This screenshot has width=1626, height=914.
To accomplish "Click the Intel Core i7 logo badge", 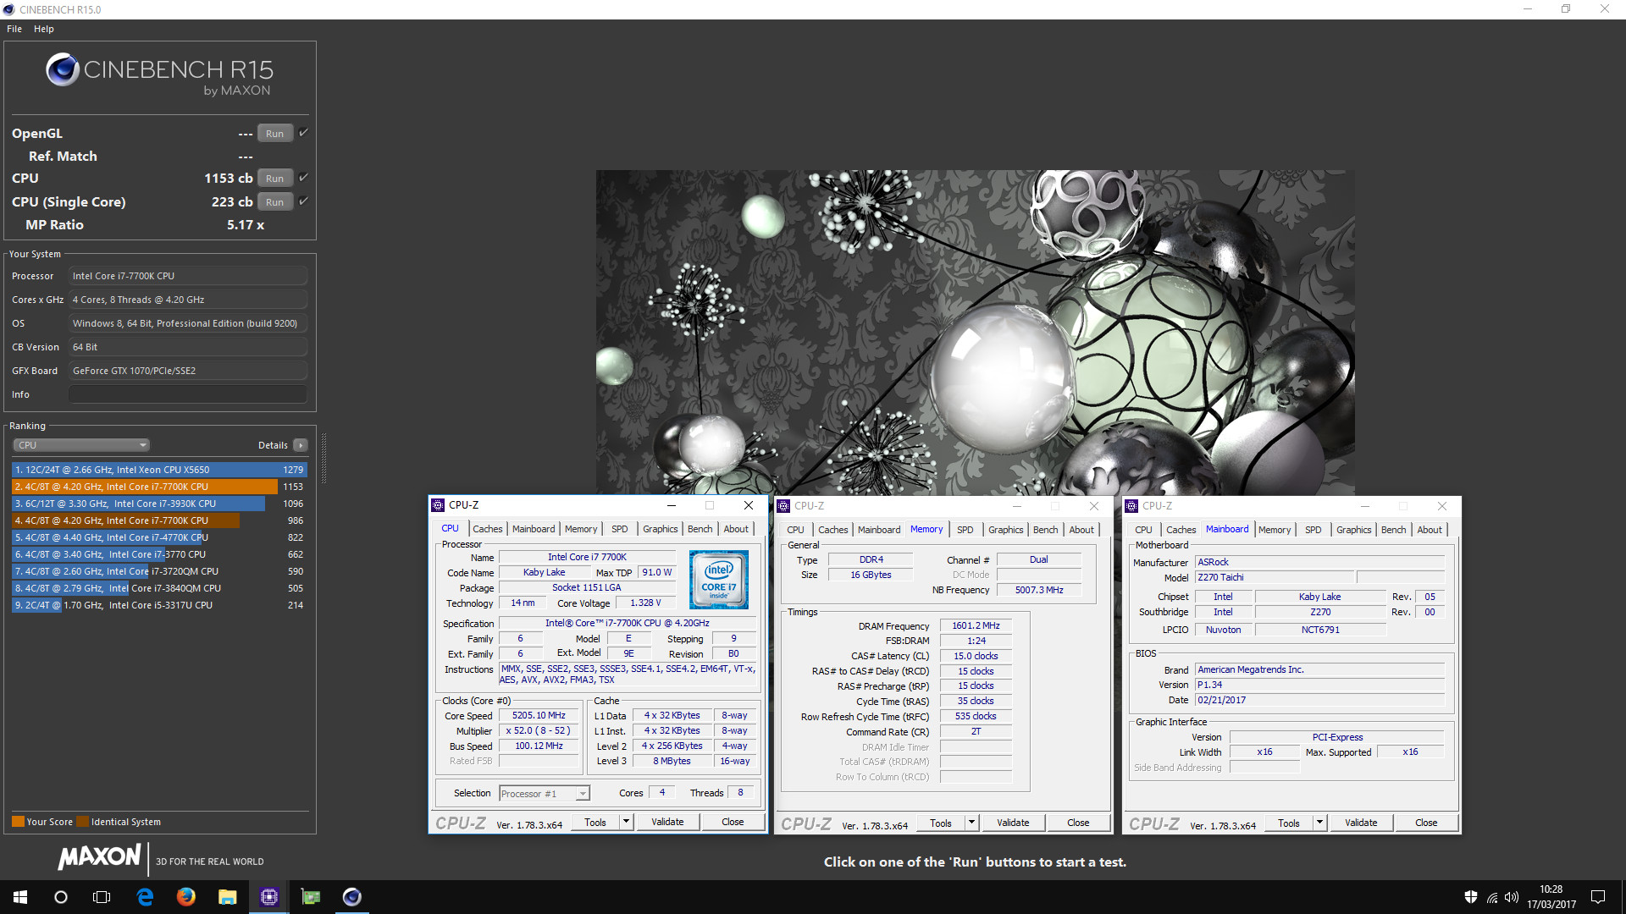I will (x=718, y=580).
